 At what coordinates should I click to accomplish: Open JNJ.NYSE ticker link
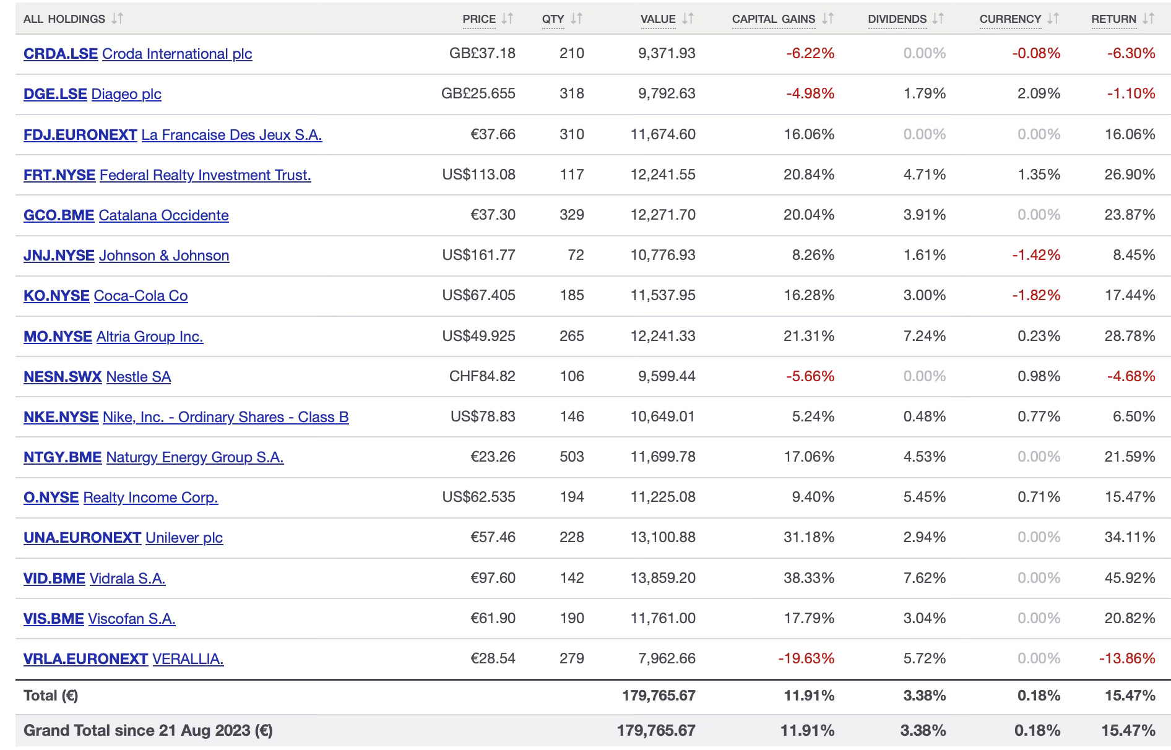pyautogui.click(x=59, y=256)
